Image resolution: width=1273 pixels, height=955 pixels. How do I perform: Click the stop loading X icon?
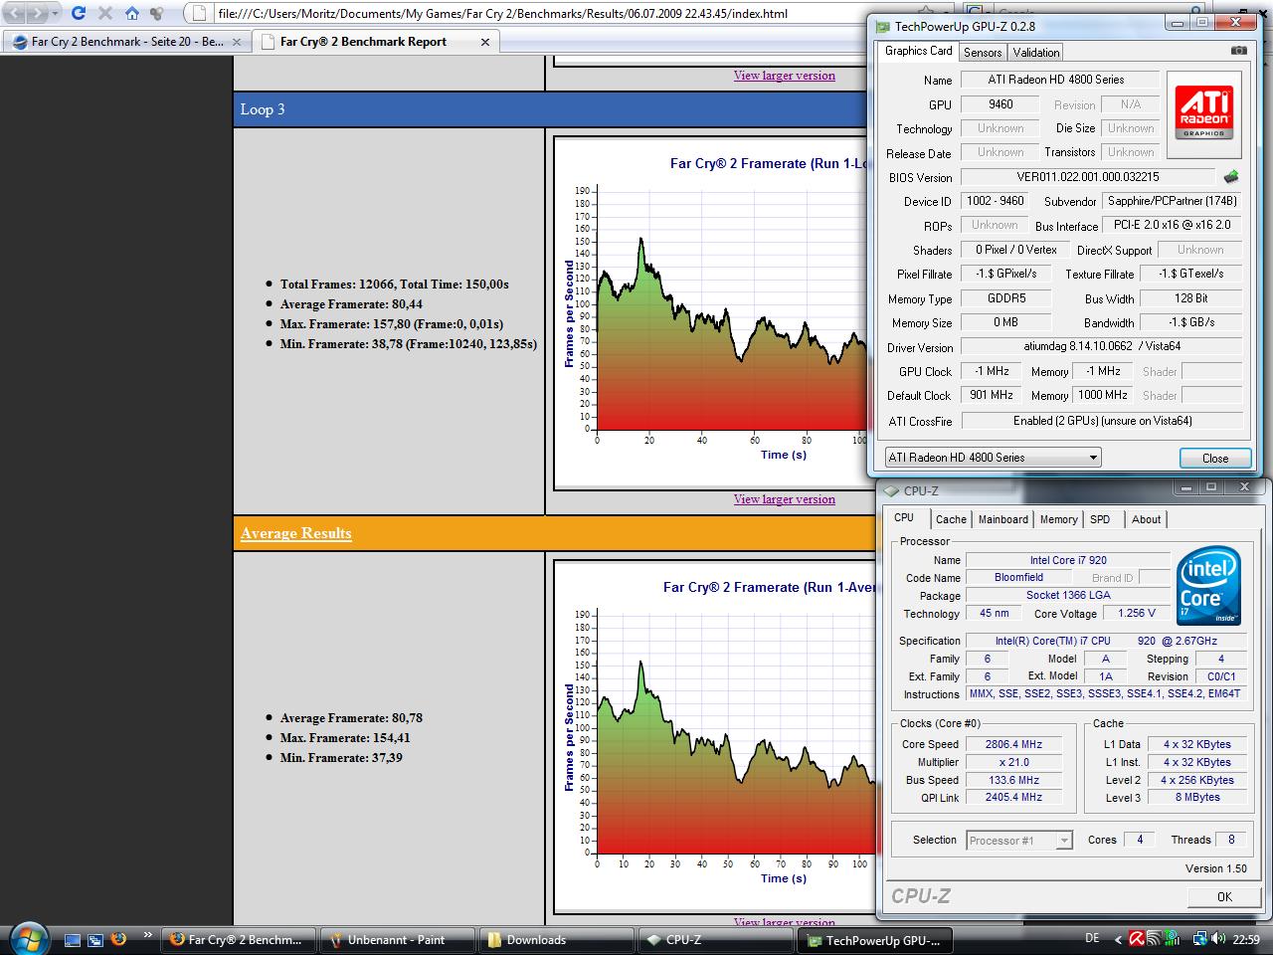[105, 14]
